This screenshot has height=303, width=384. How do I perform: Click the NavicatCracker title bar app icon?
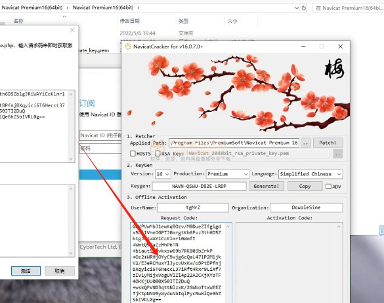pos(128,46)
